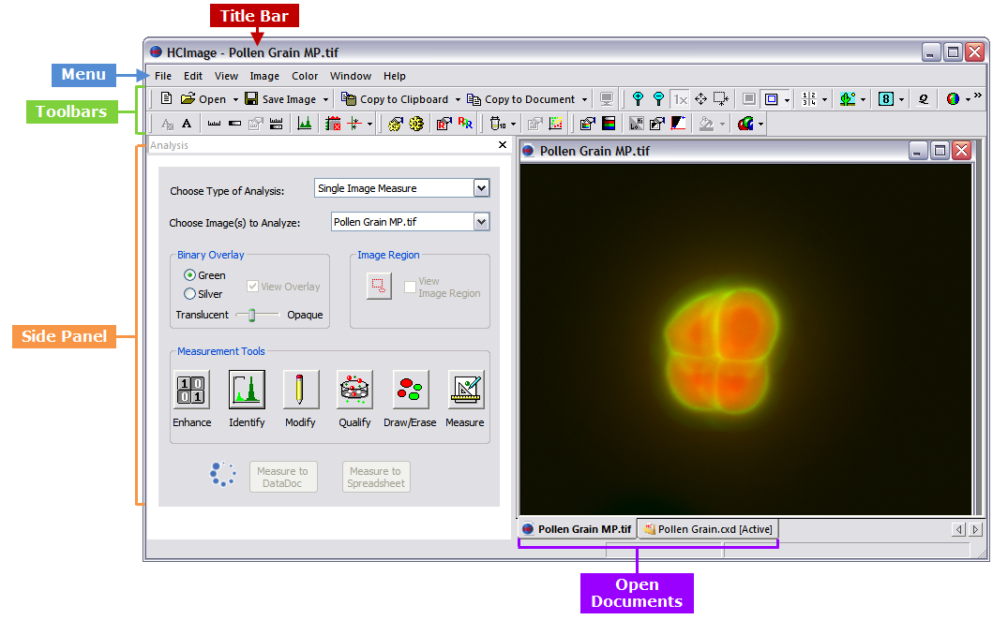Select the Draw/Erase tool
Screen dimensions: 993x620
[x=410, y=389]
